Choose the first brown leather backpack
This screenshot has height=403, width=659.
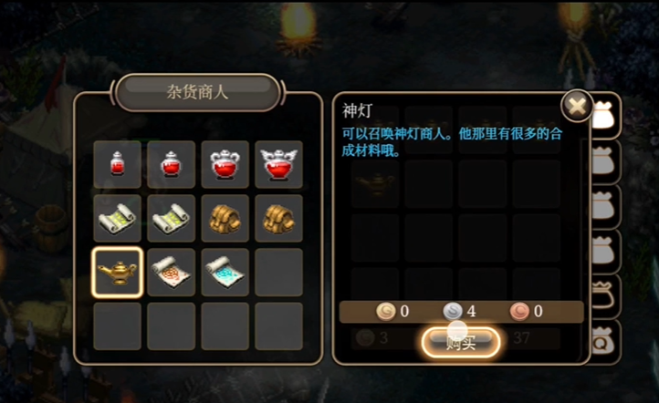pos(225,218)
